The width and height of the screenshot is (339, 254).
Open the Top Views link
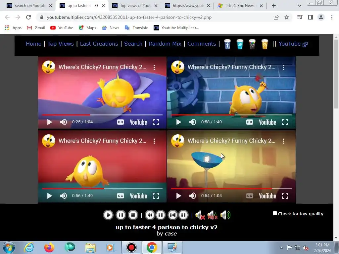click(61, 44)
